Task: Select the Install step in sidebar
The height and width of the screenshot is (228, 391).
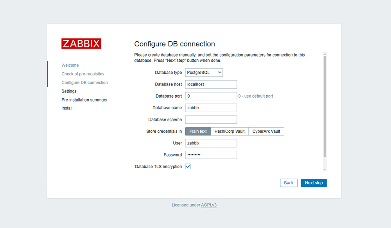Action: pyautogui.click(x=67, y=108)
